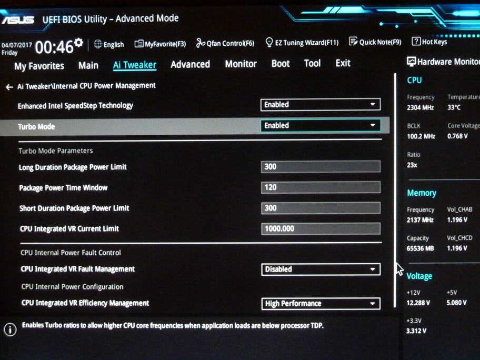The height and width of the screenshot is (360, 480).
Task: Select the Ai Tweaker tab
Action: coord(135,65)
